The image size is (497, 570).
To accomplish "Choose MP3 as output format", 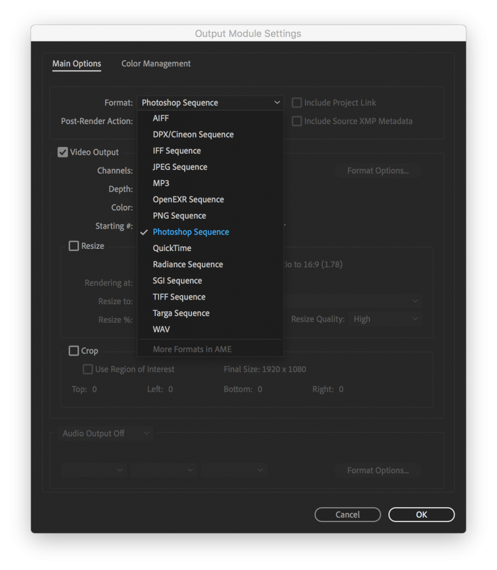I will 210,183.
